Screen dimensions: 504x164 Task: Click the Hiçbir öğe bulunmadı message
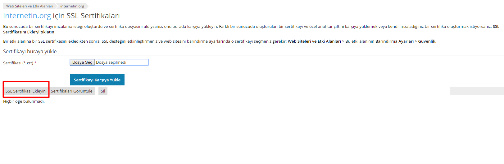(24, 101)
